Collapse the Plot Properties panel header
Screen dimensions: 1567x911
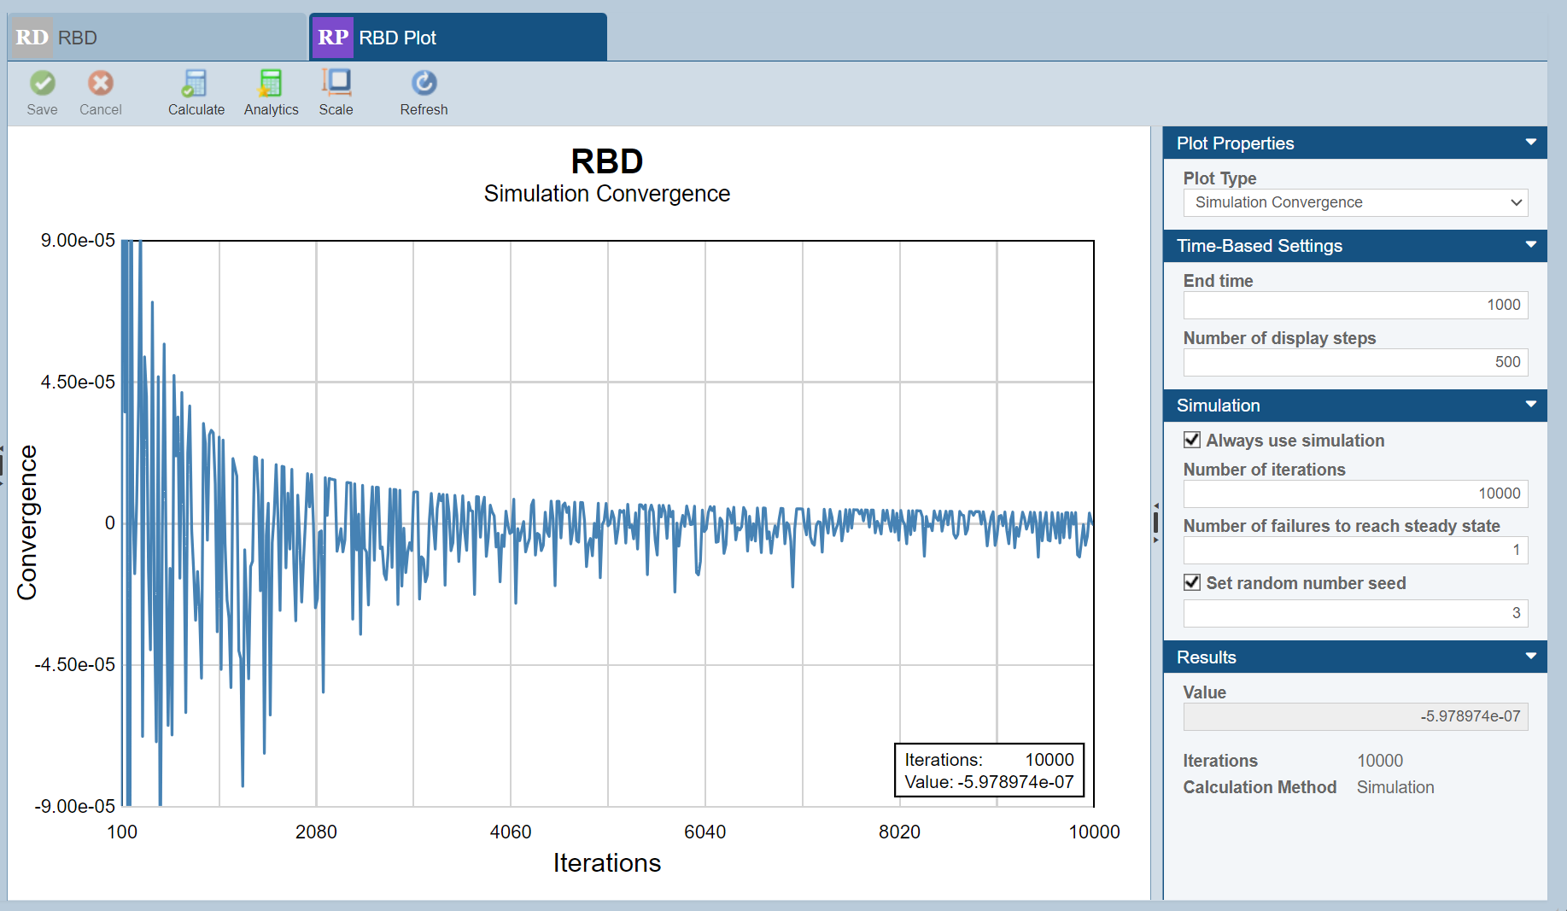[x=1529, y=143]
